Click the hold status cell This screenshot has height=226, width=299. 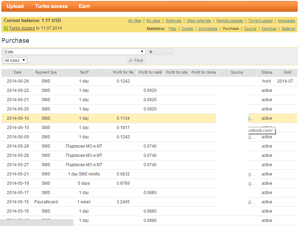point(267,81)
